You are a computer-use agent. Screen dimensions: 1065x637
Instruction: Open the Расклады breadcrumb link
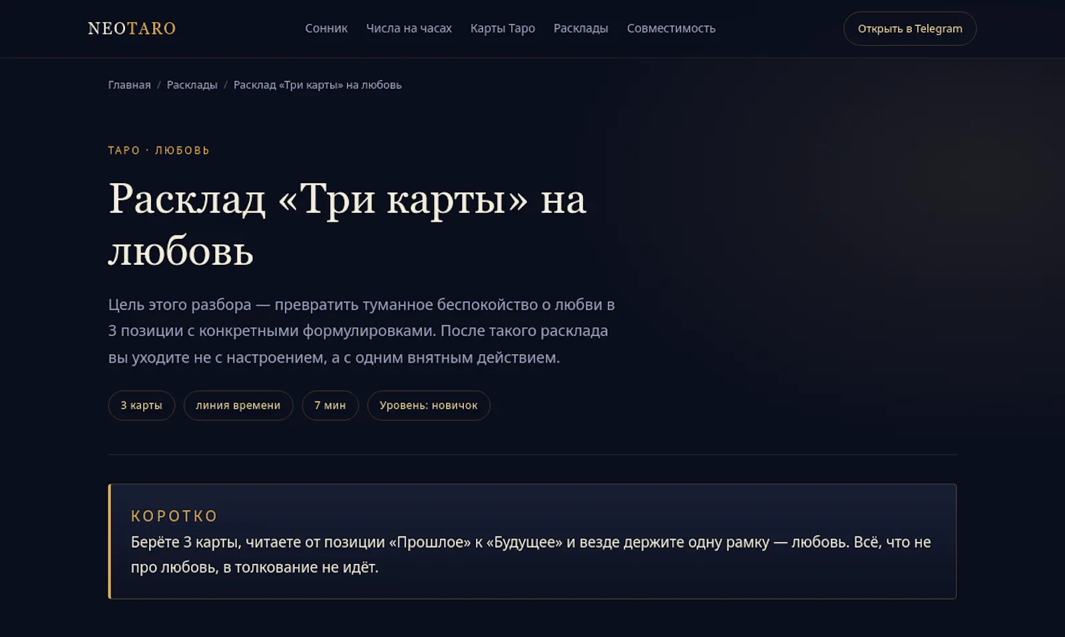pos(192,85)
